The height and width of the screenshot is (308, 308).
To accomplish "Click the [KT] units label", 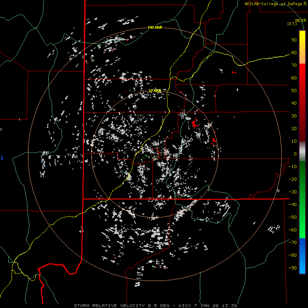I will coord(292,24).
